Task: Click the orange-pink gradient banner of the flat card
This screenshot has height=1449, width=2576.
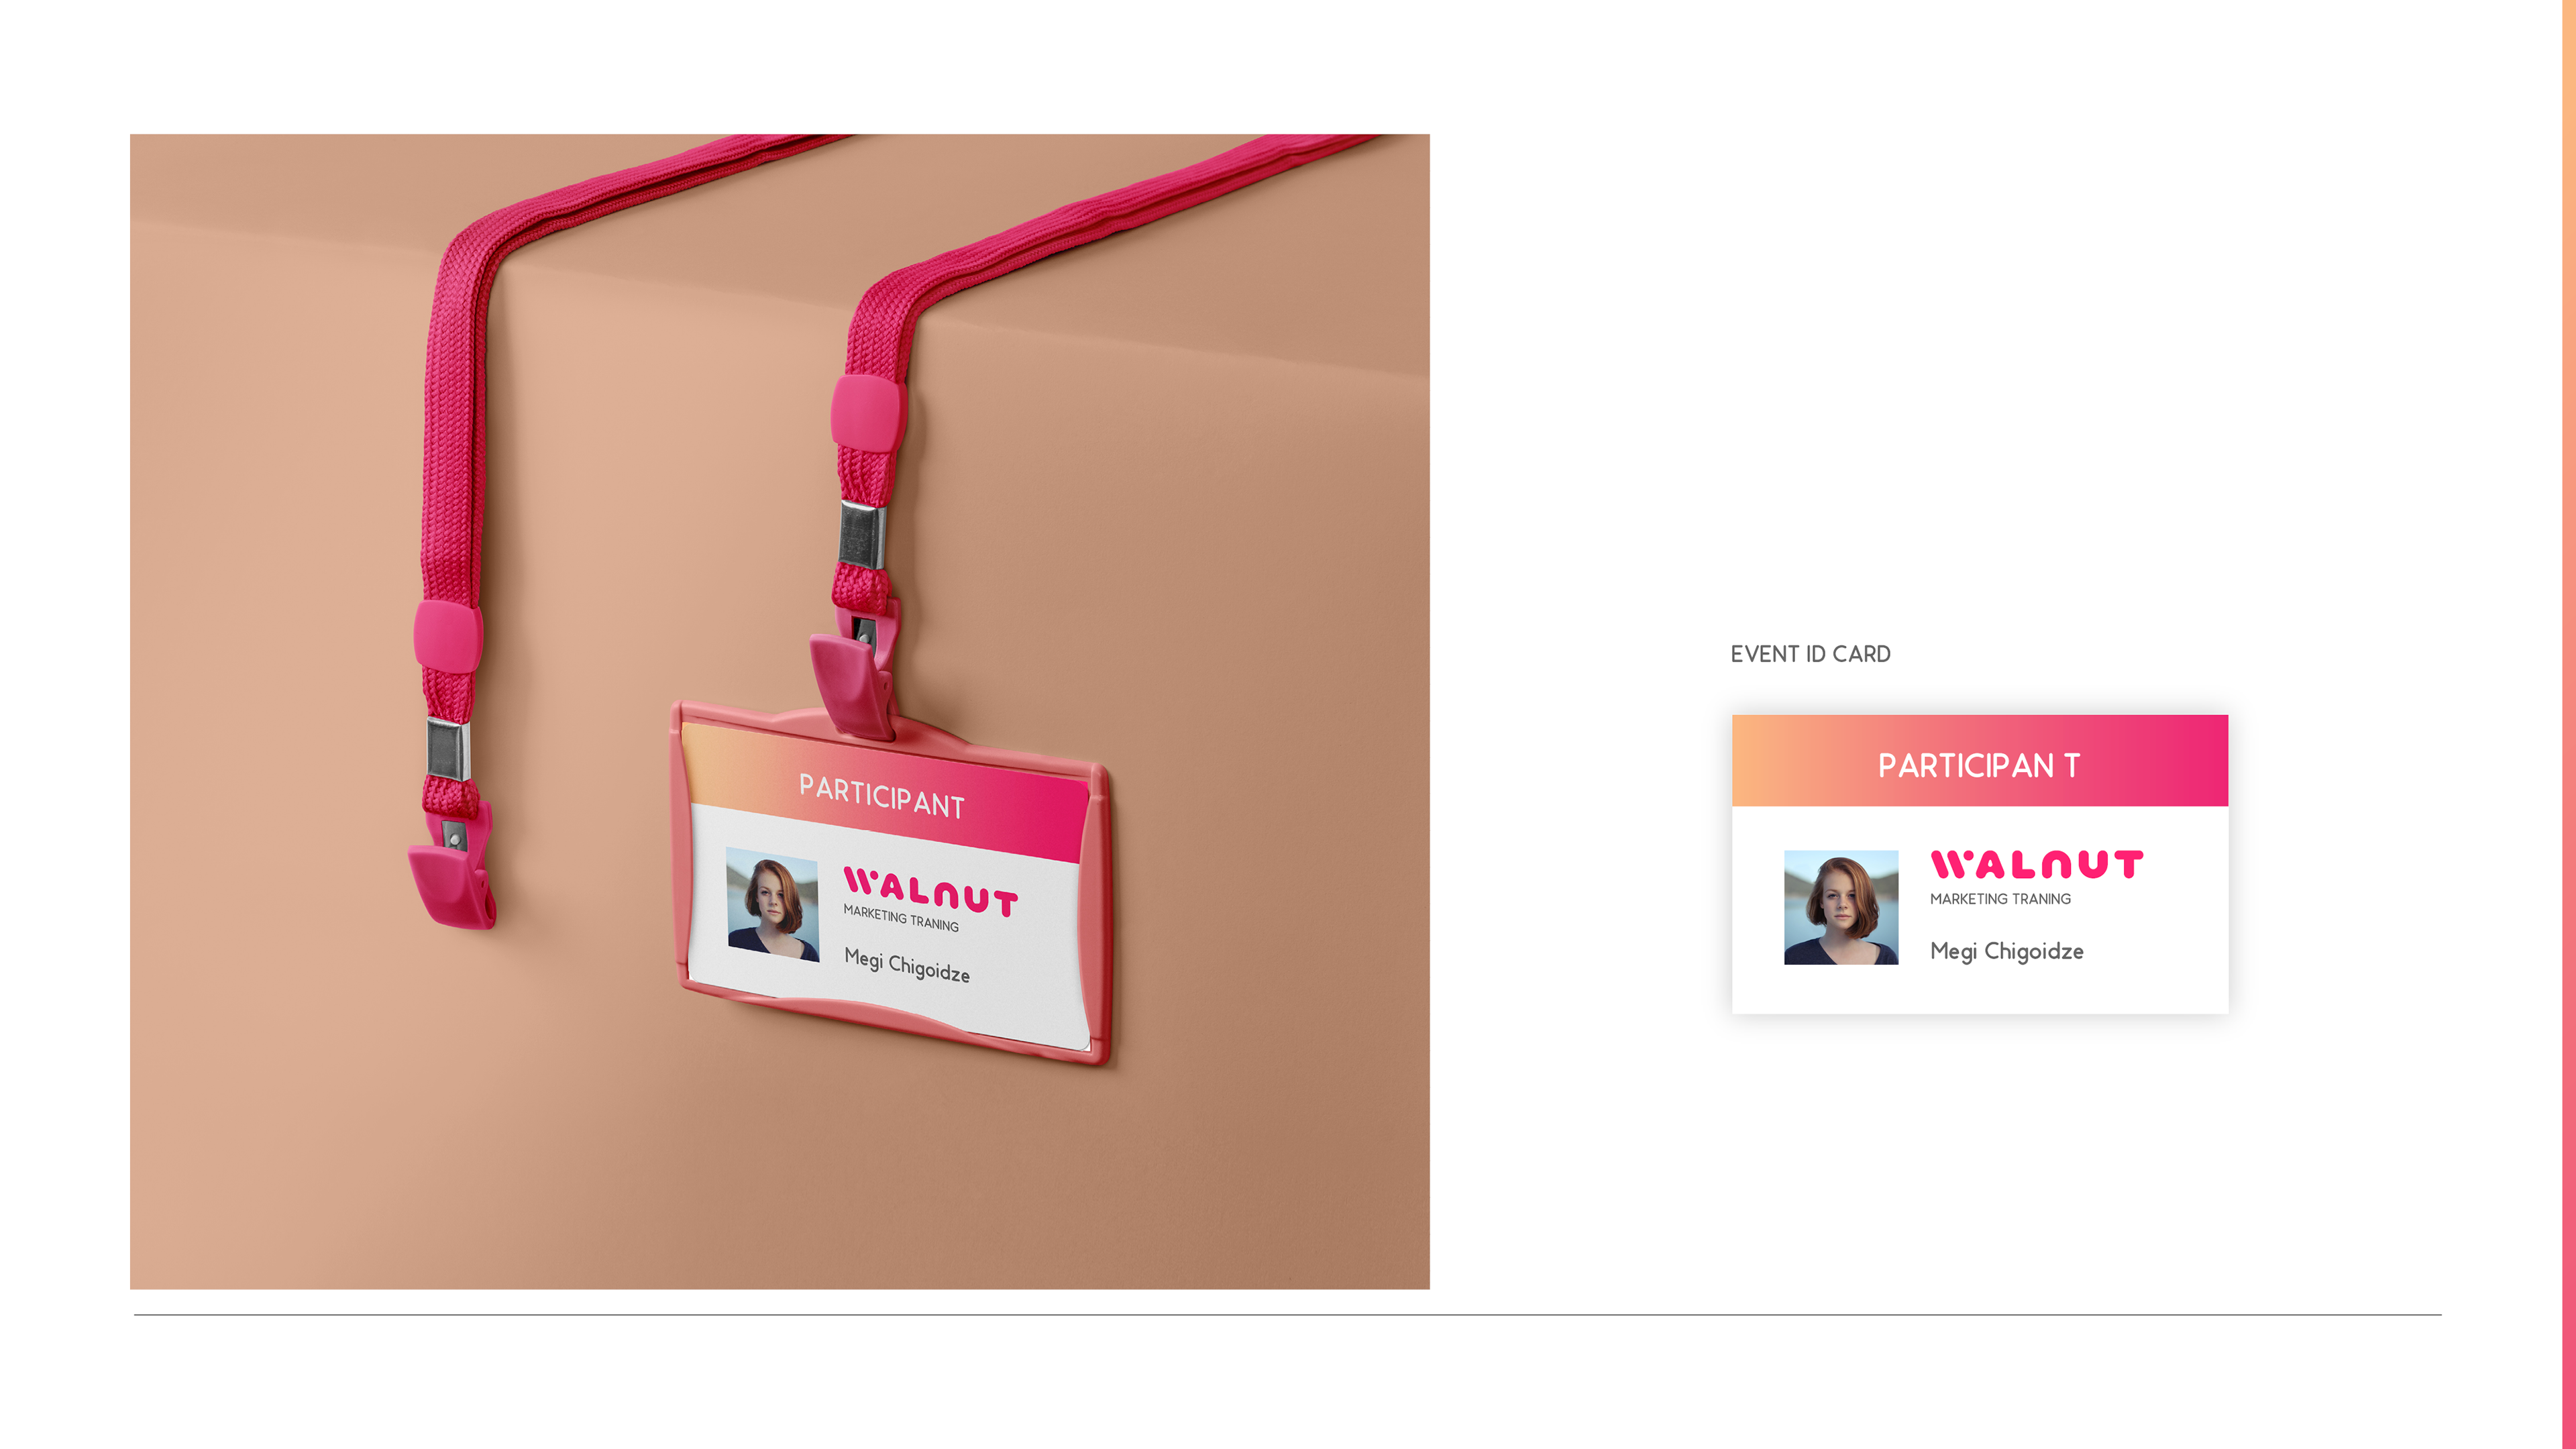Action: click(x=1980, y=760)
